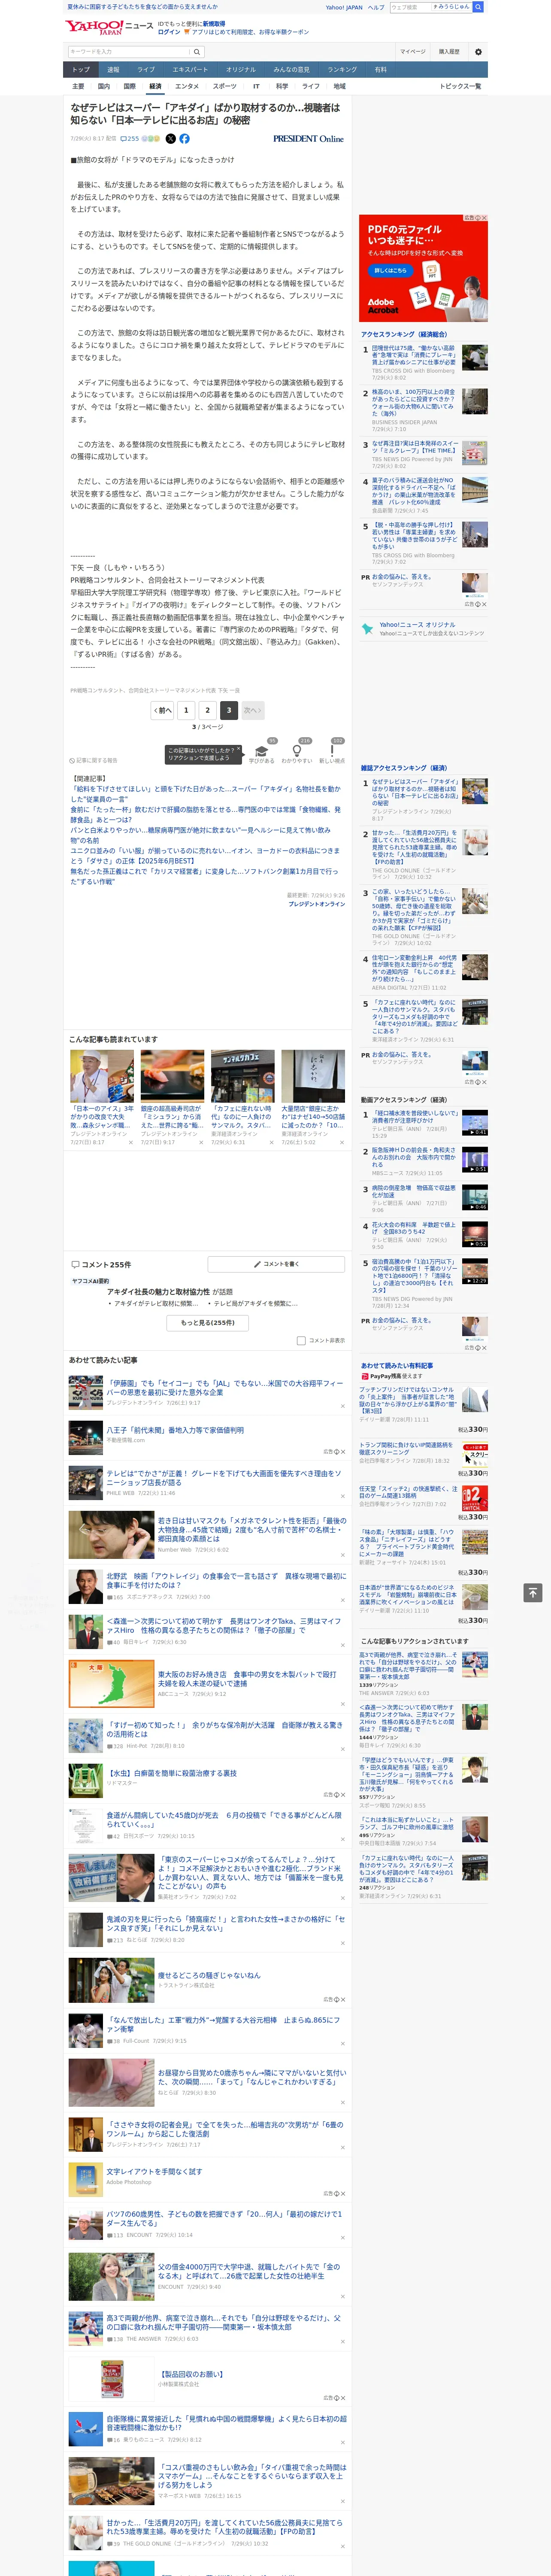Click the pencil コメントを書く button
This screenshot has width=551, height=2576.
pos(276,1265)
